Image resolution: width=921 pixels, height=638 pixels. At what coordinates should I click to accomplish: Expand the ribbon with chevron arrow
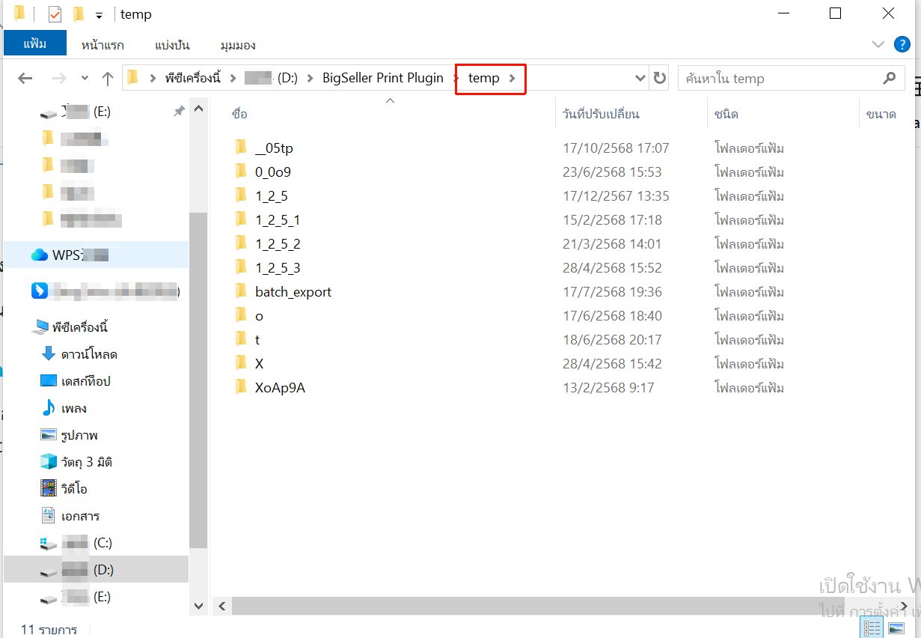click(x=878, y=44)
